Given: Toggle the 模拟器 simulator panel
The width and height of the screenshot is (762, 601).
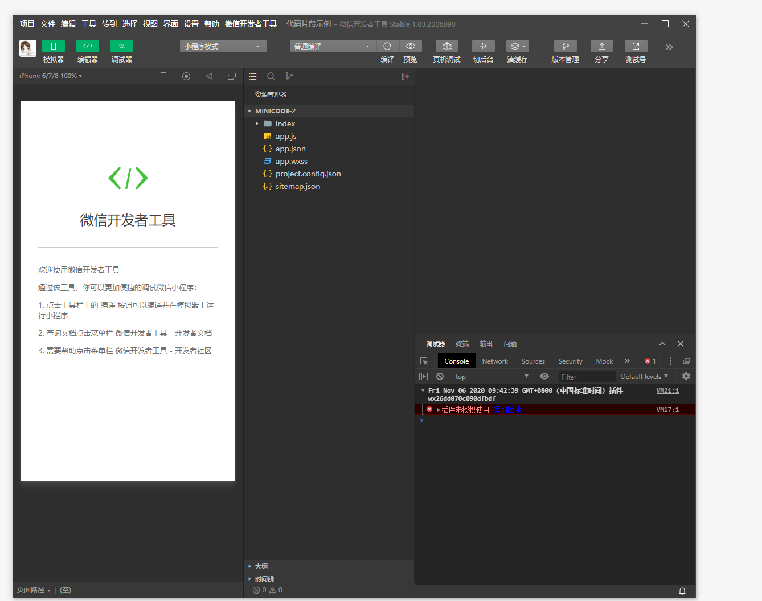Looking at the screenshot, I should coord(54,46).
